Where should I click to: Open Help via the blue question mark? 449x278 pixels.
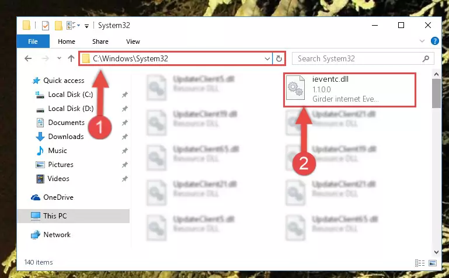coord(434,41)
